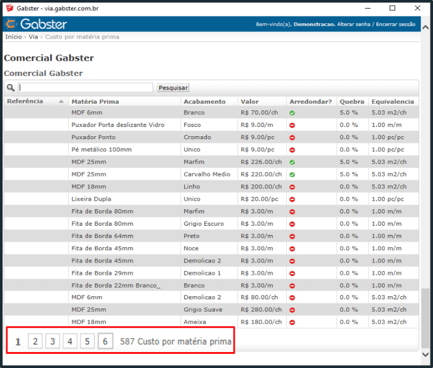Viewport: 433px width, 368px height.
Task: Go to page 4 of results
Action: pyautogui.click(x=70, y=341)
